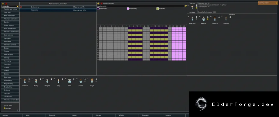The width and height of the screenshot is (279, 117).
Task: Click Engineering in proficiency list
Action: (10, 81)
